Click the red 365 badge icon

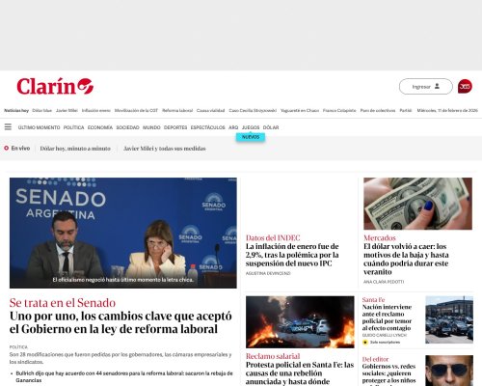[x=465, y=86]
